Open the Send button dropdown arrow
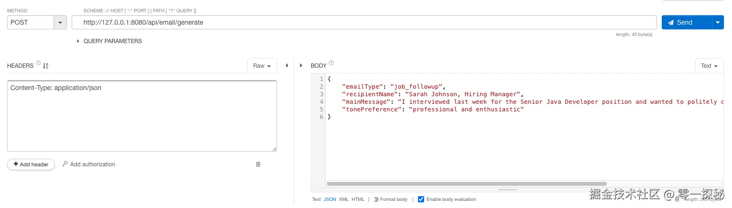732x208 pixels. pos(718,22)
